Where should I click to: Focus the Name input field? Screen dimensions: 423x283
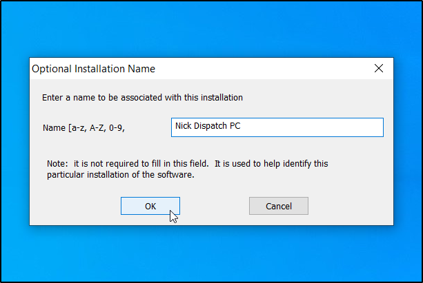point(277,127)
